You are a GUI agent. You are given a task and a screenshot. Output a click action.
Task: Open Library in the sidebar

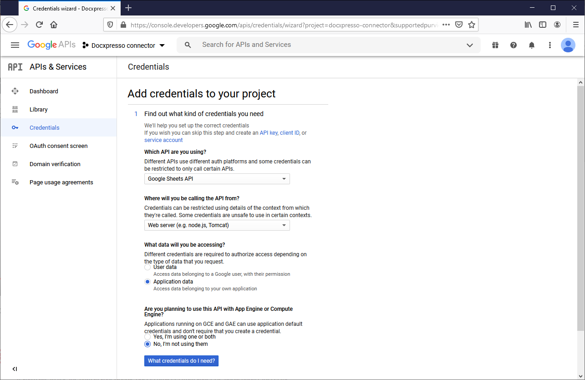[x=58, y=109]
